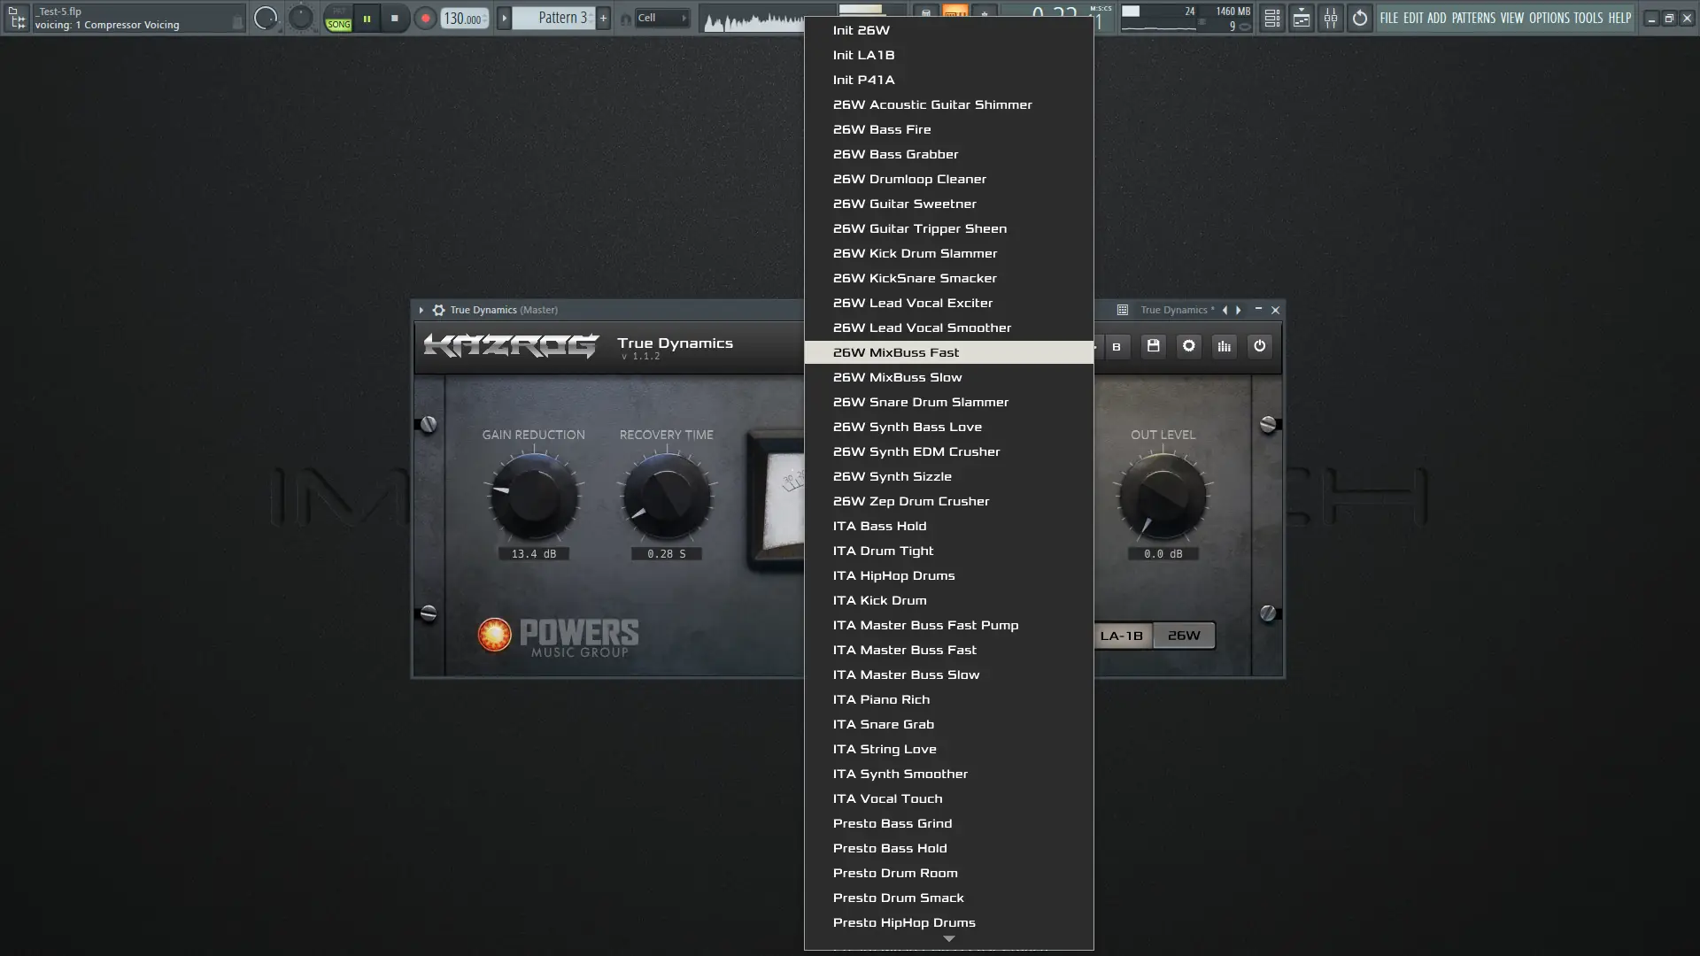This screenshot has height=956, width=1700.
Task: Stop playback with the stop button
Action: (x=395, y=18)
